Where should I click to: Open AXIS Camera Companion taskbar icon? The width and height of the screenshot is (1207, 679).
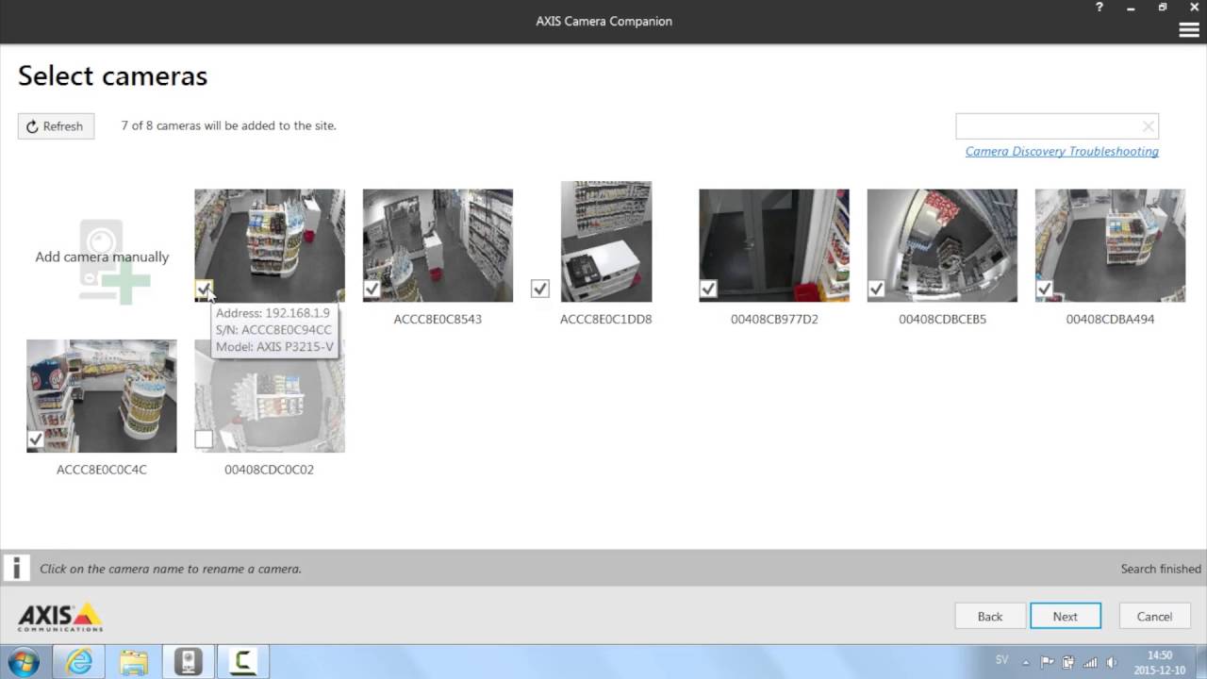(188, 662)
